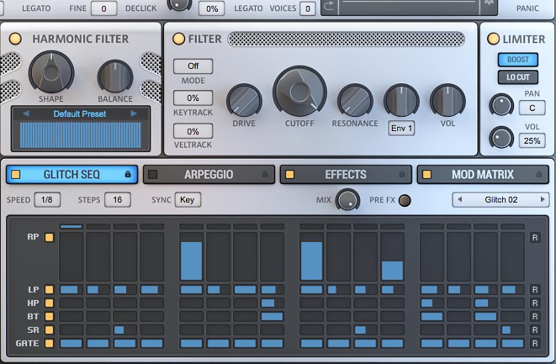Click KEYTRACK 0% value box

193,98
